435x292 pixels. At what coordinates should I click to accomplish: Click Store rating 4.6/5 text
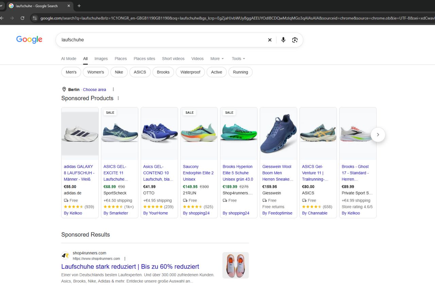(x=357, y=207)
